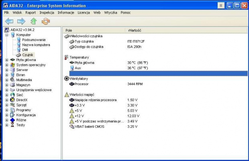Select Podsumowanie in the tree

click(34, 40)
